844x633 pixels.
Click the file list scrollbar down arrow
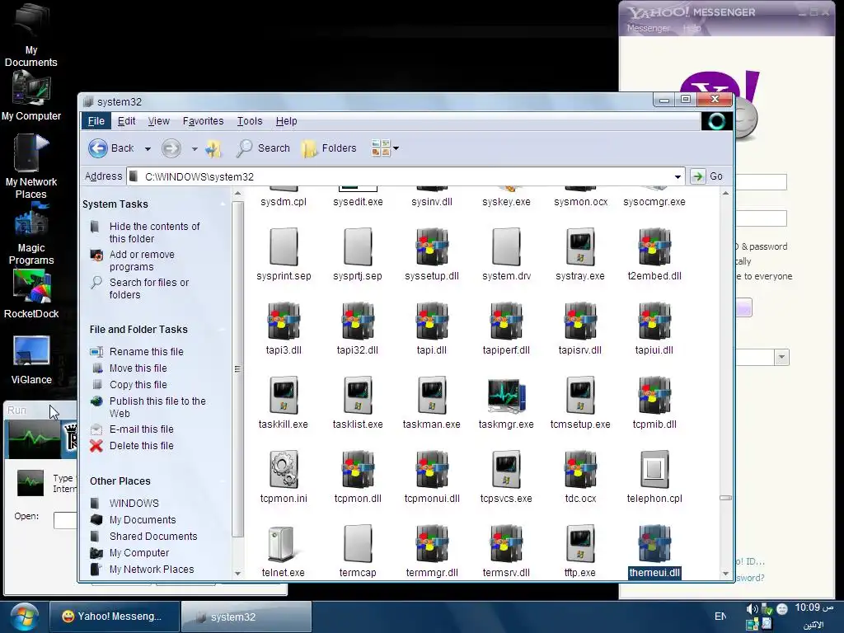coord(725,574)
